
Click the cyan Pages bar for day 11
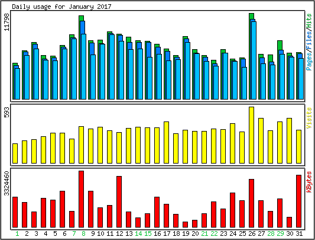click(x=112, y=67)
